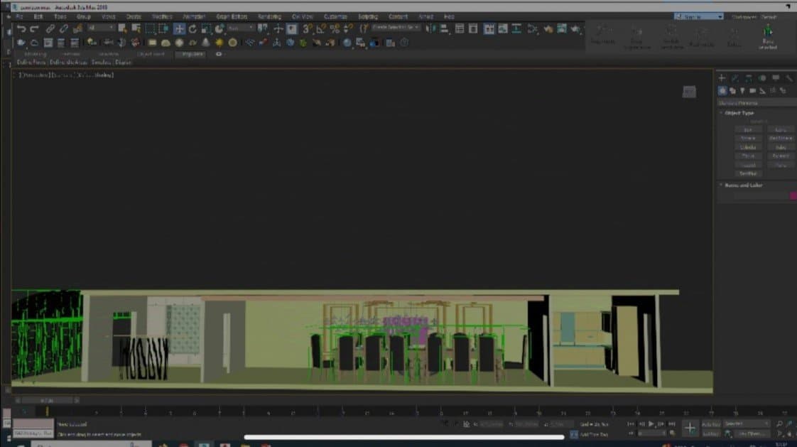Open the selection filter All dropdown
The width and height of the screenshot is (797, 447).
(101, 28)
